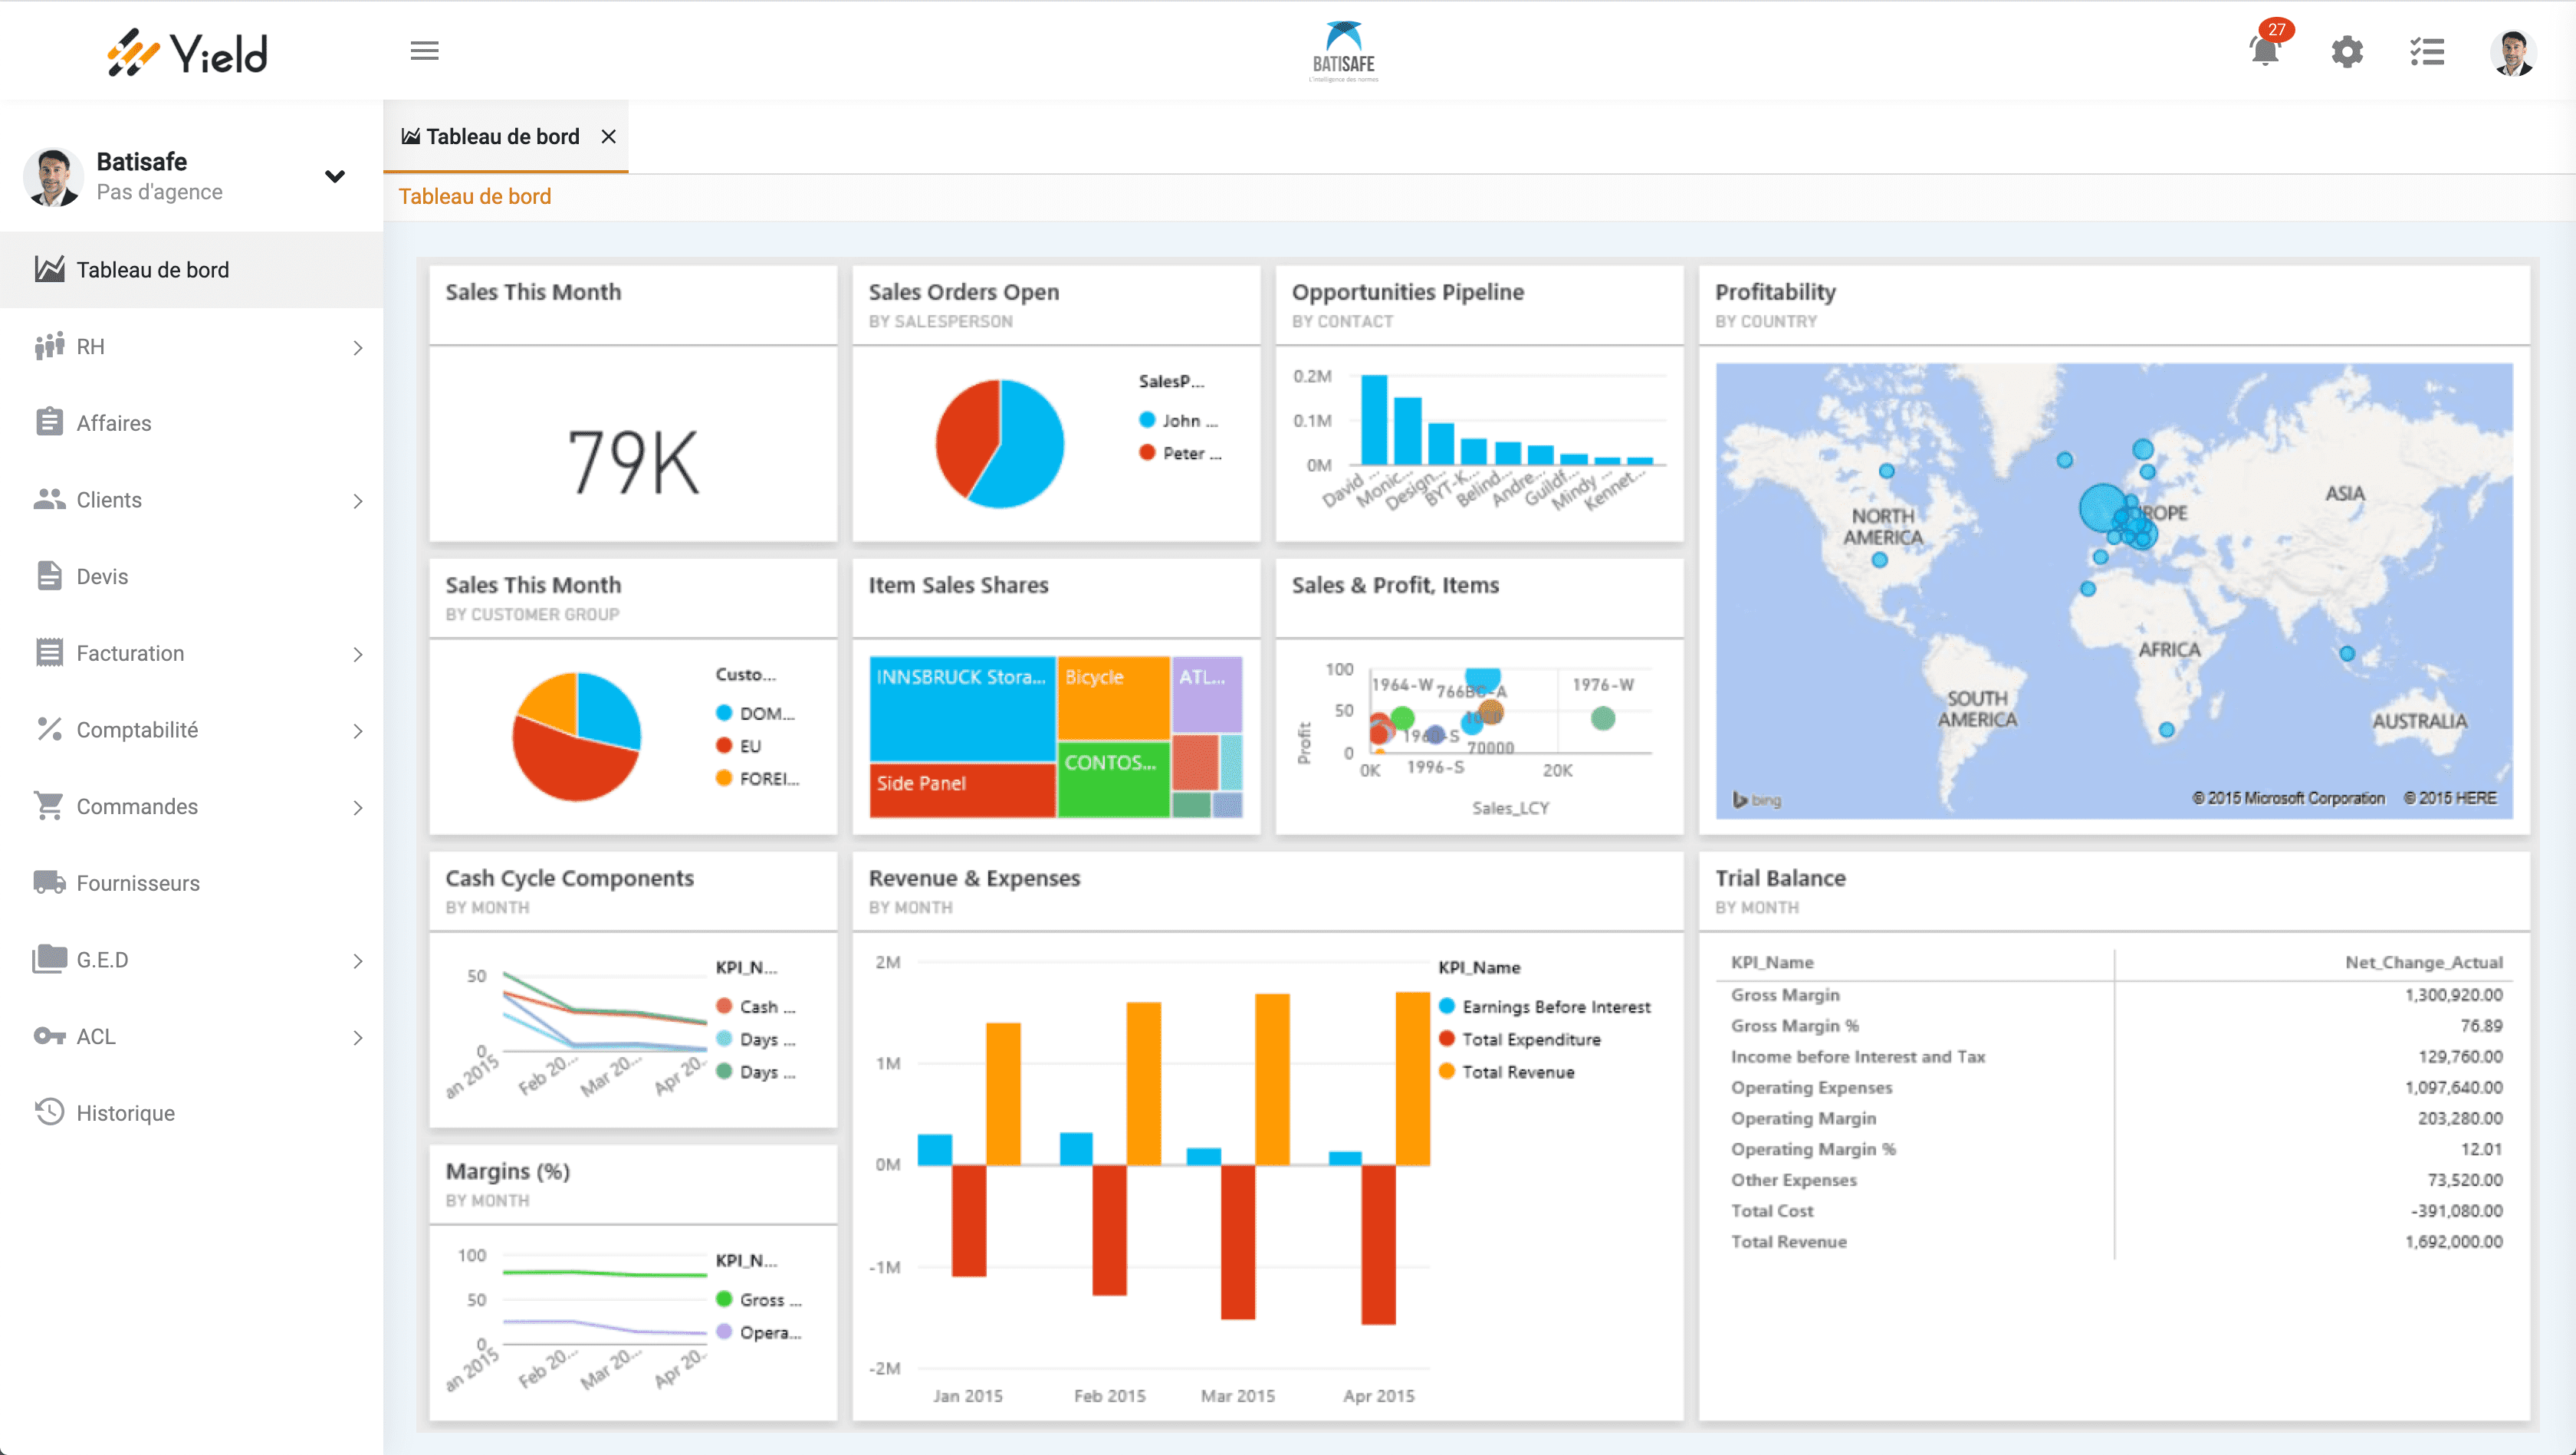Click the Total Revenue legend entry
The width and height of the screenshot is (2576, 1455).
coord(1507,1071)
